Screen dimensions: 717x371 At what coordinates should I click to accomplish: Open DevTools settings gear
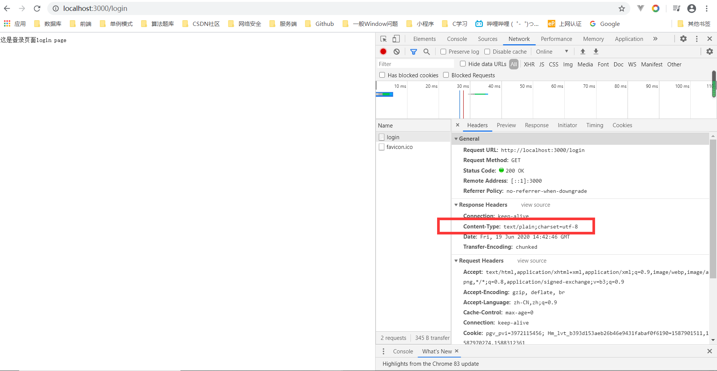(x=683, y=39)
